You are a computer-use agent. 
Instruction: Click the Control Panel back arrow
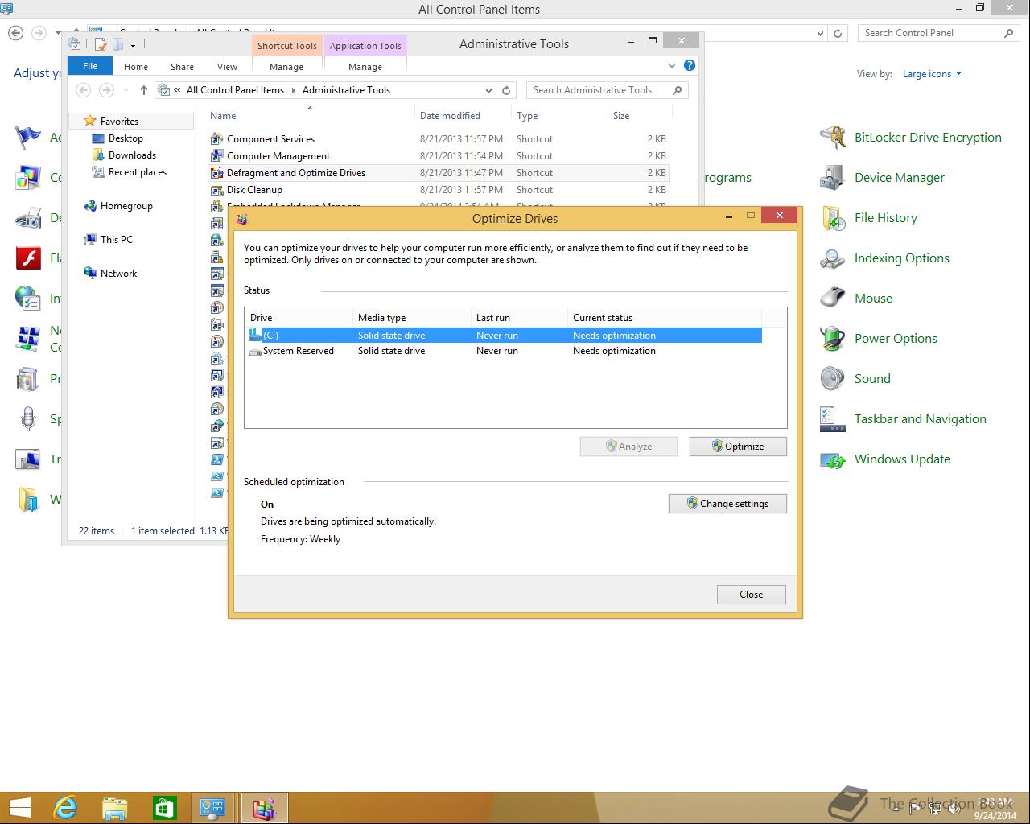[15, 33]
